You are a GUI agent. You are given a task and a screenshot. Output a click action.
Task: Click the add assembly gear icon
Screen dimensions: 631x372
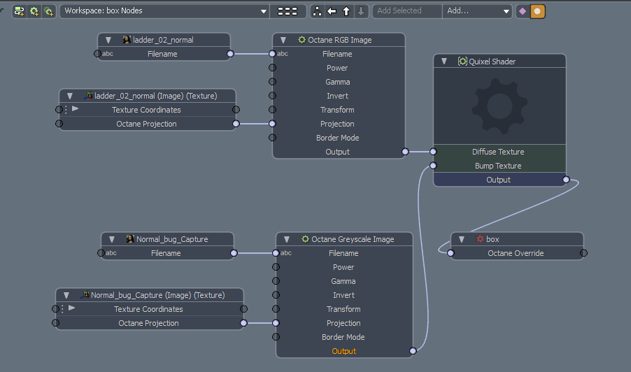click(34, 11)
